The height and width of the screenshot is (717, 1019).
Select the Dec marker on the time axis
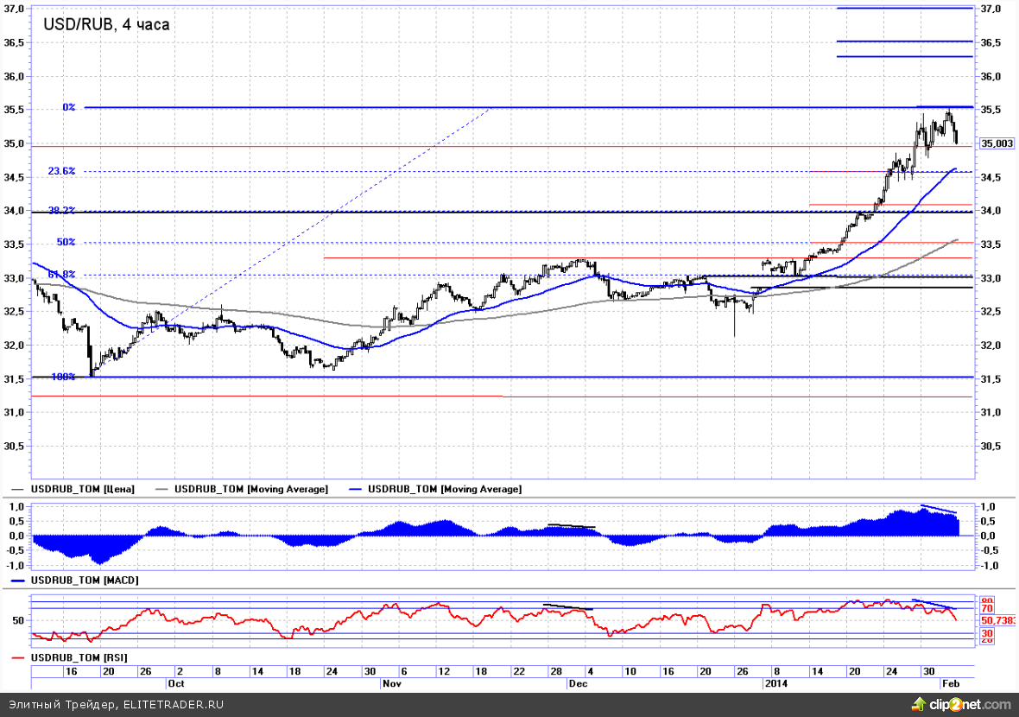tap(577, 682)
